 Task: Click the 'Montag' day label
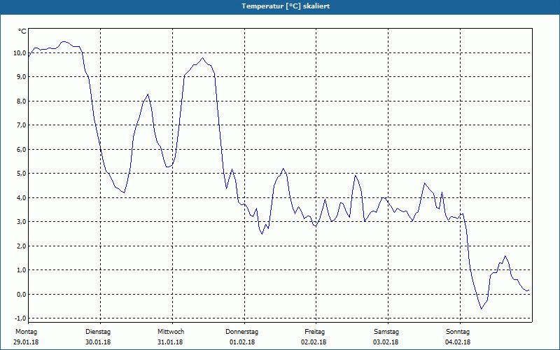click(x=27, y=332)
